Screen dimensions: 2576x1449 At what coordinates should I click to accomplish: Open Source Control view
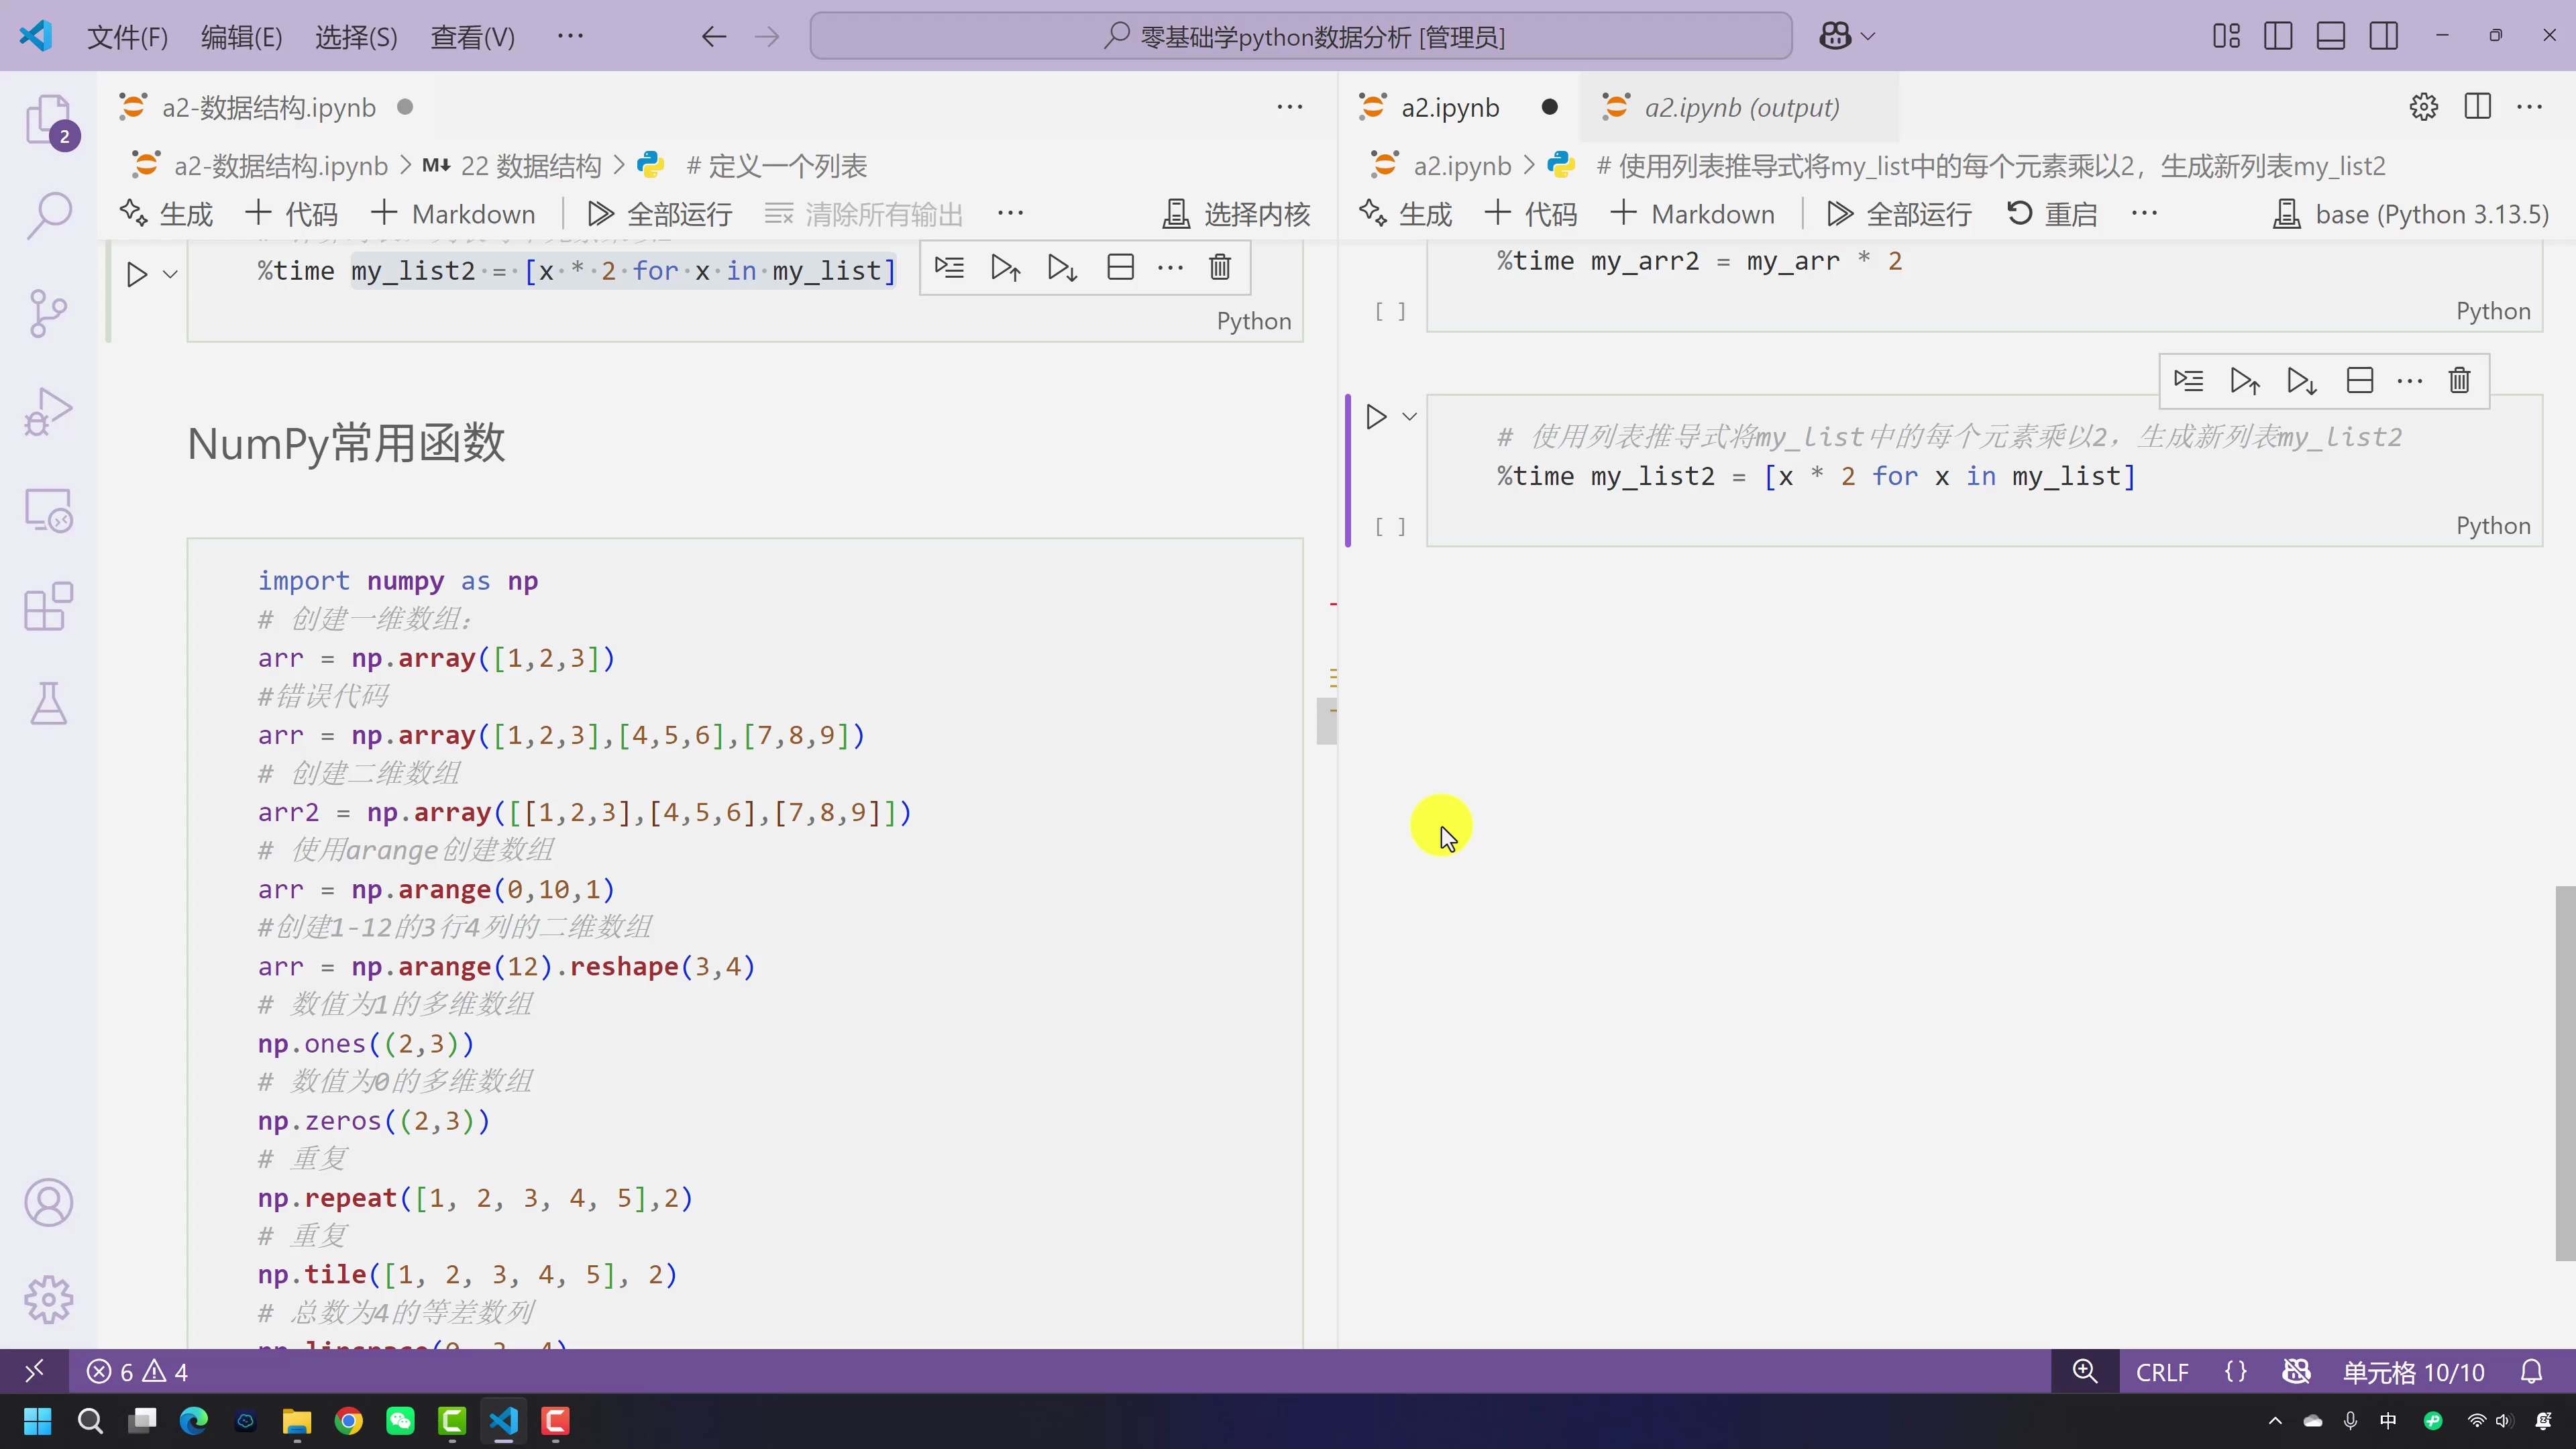pos(48,313)
